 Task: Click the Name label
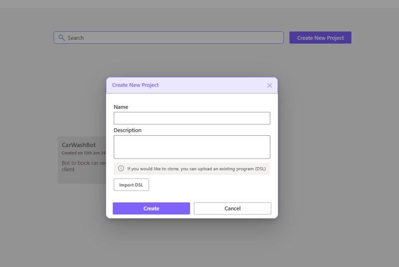click(x=121, y=107)
